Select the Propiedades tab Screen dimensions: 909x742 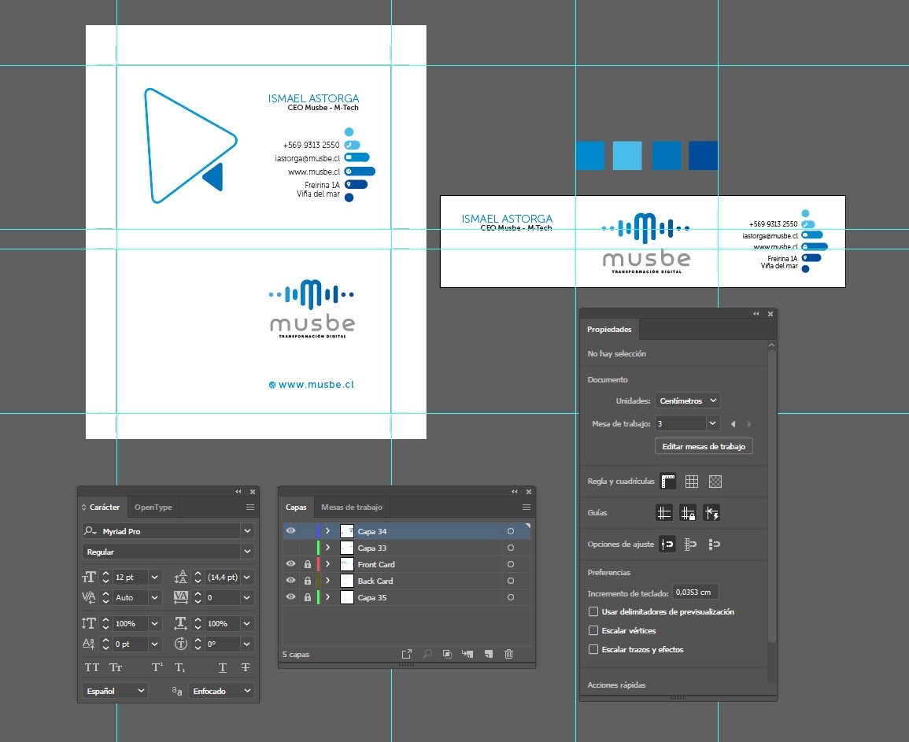[x=609, y=329]
